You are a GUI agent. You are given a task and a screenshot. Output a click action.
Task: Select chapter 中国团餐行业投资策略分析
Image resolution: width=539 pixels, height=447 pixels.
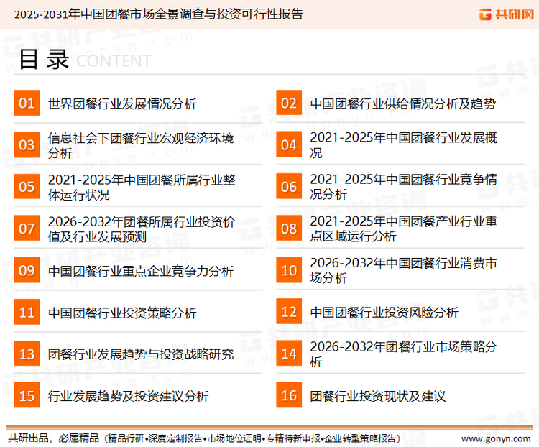(x=122, y=313)
